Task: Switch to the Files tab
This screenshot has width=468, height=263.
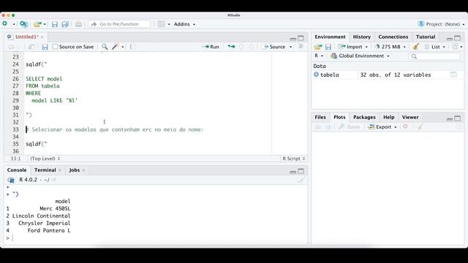Action: tap(320, 117)
